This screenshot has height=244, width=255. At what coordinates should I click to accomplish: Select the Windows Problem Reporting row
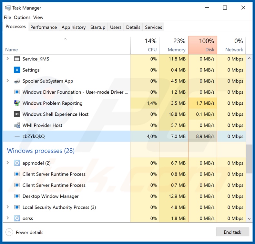(124, 103)
